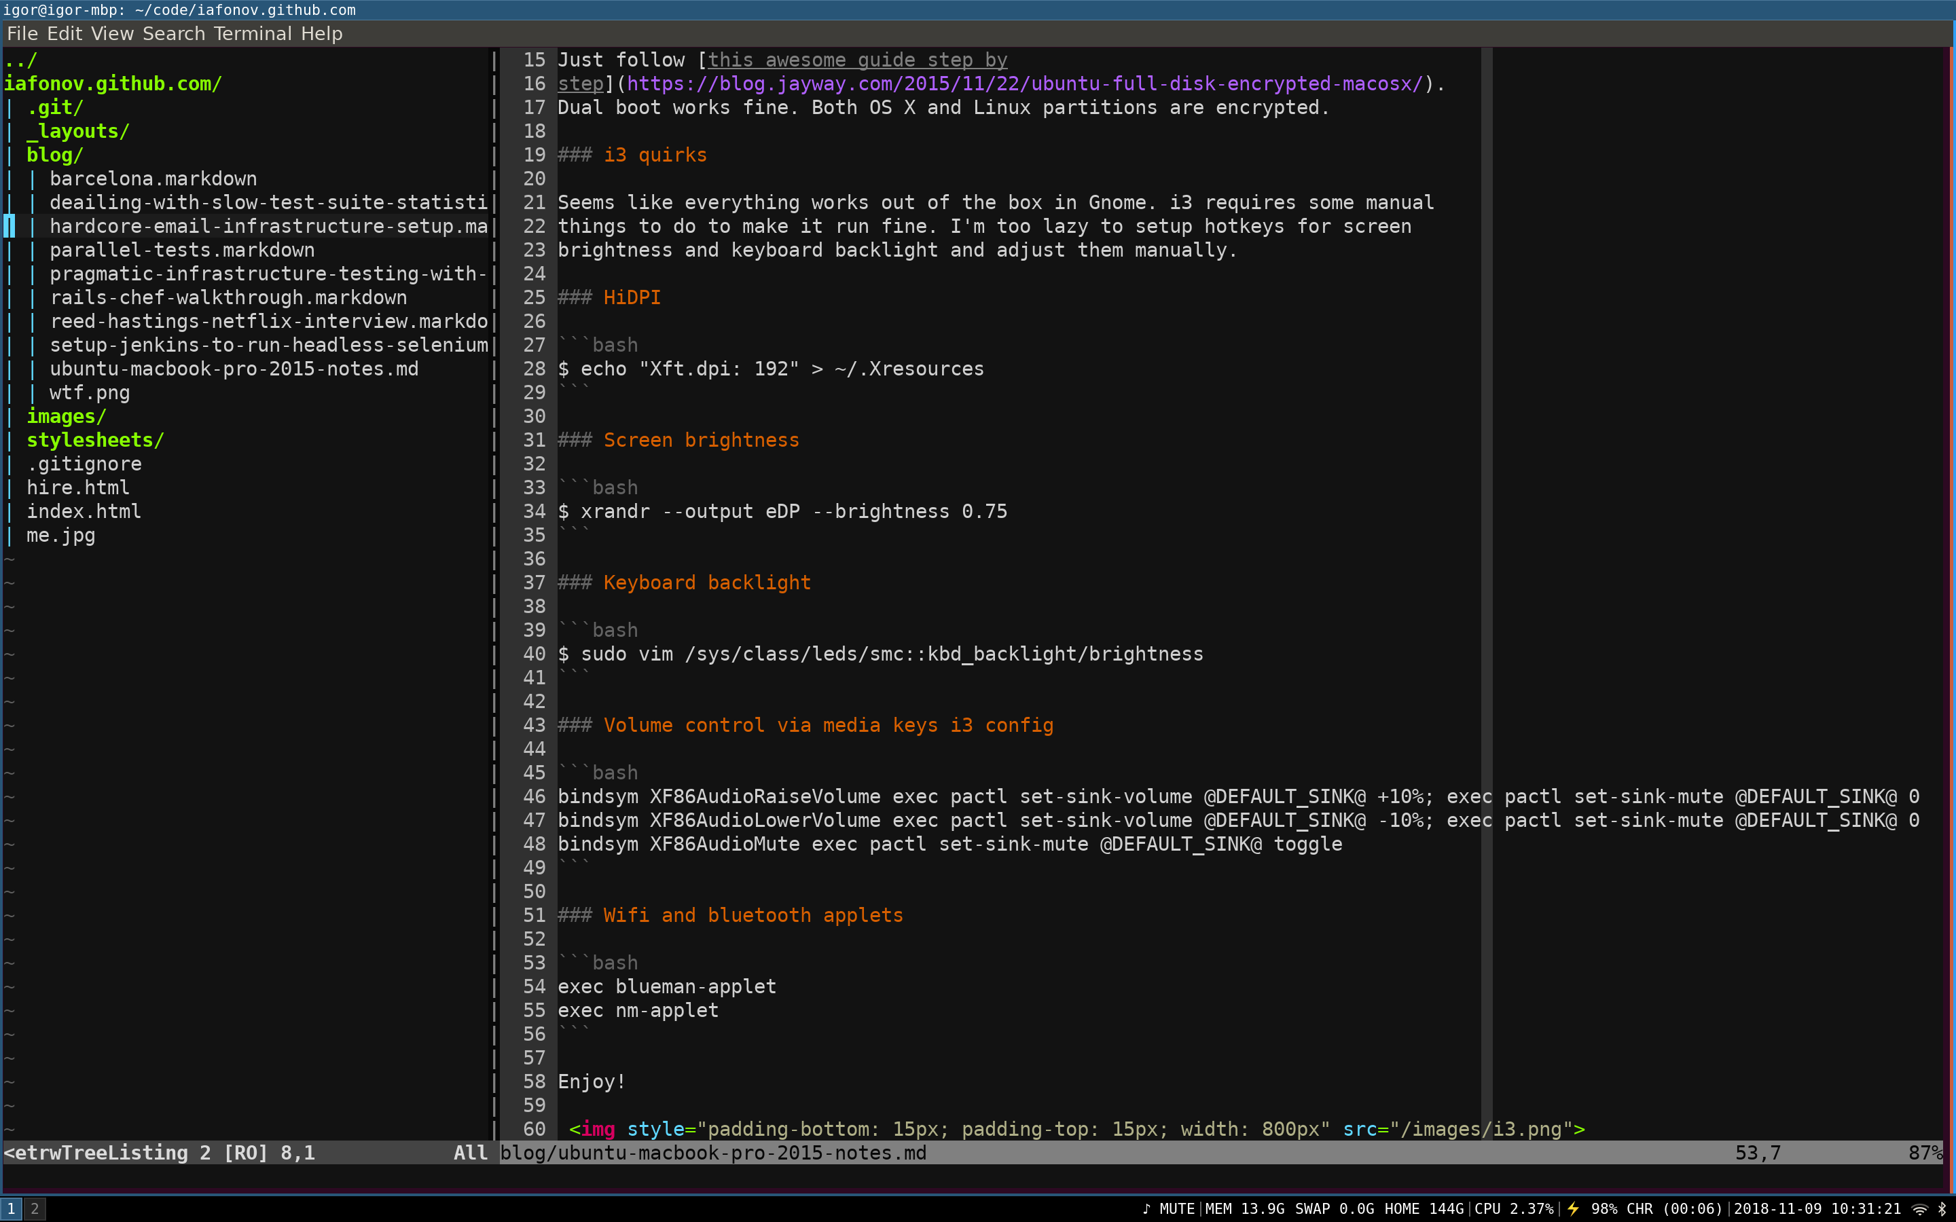Screen dimensions: 1956x1222
Task: Open rails-chef-walkthrough.markdown
Action: [x=228, y=297]
